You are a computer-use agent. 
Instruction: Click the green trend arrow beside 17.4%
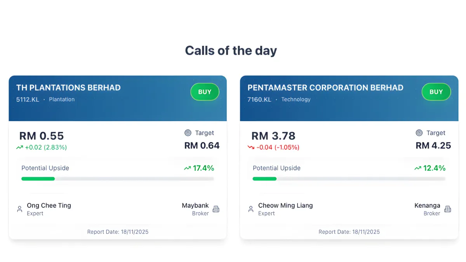[188, 168]
